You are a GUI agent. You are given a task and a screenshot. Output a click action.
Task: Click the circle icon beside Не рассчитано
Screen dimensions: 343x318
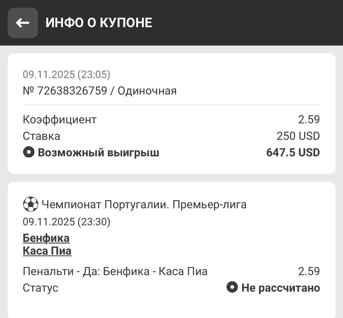(x=232, y=287)
